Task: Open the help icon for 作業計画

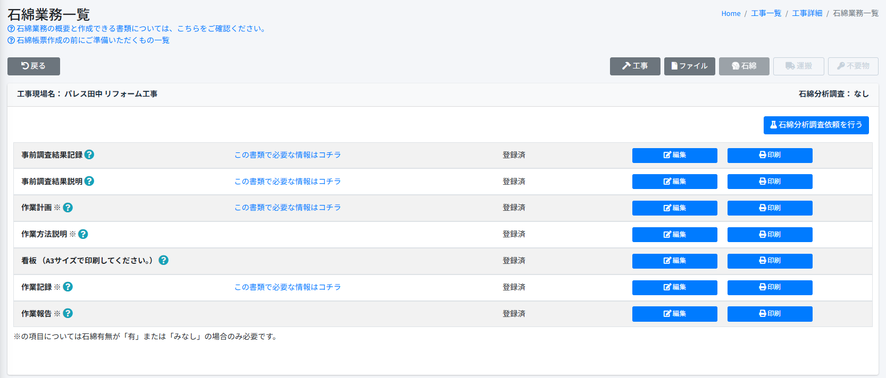Action: [68, 208]
